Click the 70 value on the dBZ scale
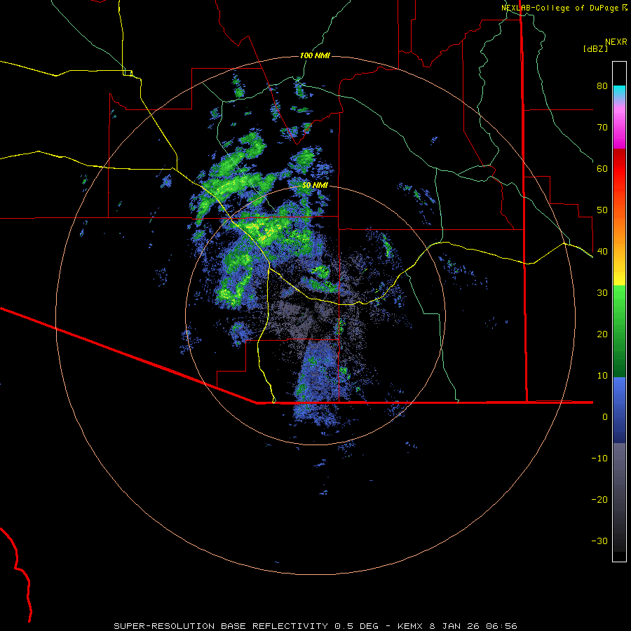 (602, 127)
